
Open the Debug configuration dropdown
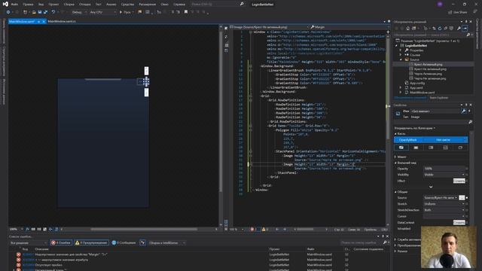click(78, 12)
